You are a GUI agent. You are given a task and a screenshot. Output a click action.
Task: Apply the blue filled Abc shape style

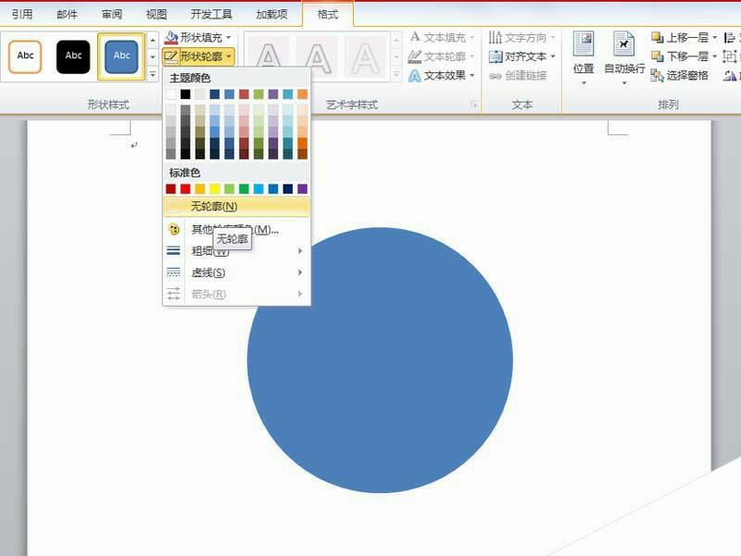[121, 57]
